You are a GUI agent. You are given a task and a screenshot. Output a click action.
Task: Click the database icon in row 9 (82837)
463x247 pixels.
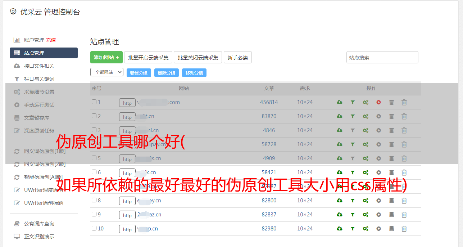tap(391, 215)
